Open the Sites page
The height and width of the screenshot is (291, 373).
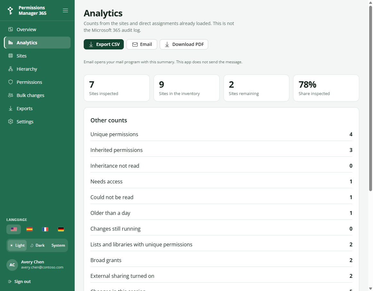[x=37, y=56]
